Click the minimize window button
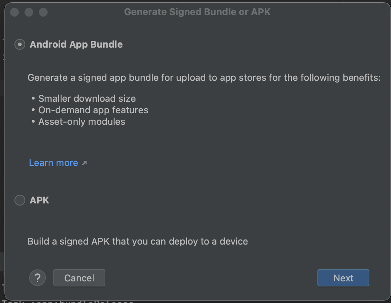The height and width of the screenshot is (303, 391). pos(29,12)
